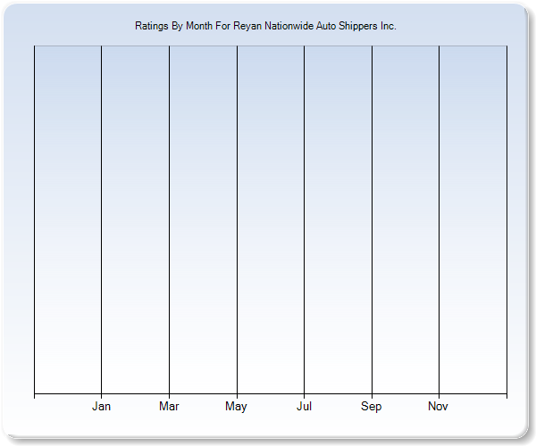This screenshot has width=536, height=446.
Task: Click the Jan axis label
Action: coord(102,407)
